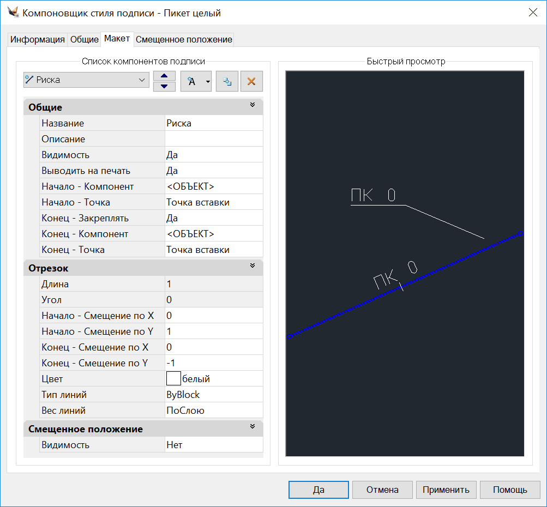Move component down with the down arrow
Viewport: 547px width, 507px height.
coord(164,86)
